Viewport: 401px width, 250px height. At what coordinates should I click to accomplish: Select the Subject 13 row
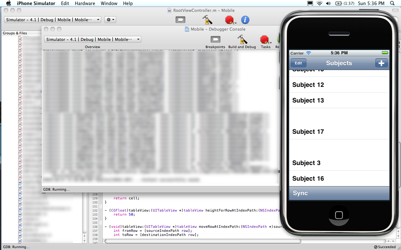tap(339, 100)
